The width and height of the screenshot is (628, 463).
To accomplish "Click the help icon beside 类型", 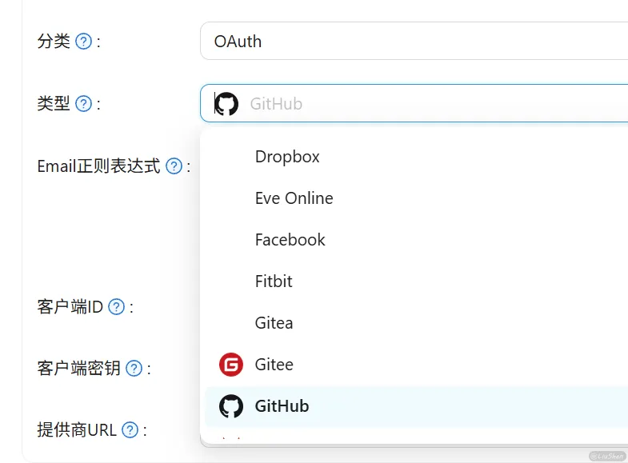I will coord(84,104).
